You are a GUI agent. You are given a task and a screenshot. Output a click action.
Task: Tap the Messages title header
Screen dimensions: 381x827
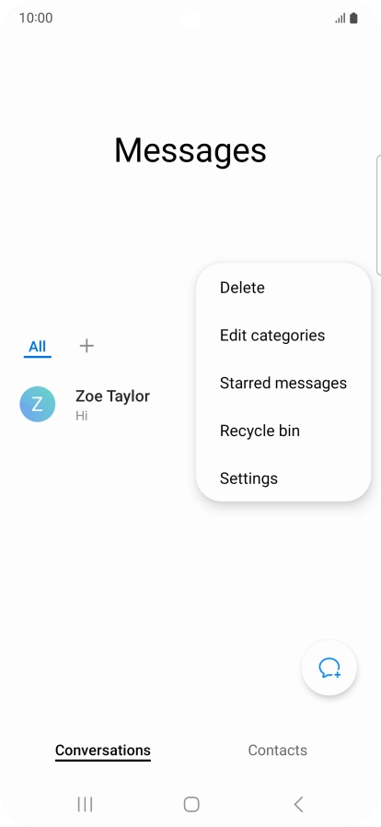pyautogui.click(x=190, y=151)
